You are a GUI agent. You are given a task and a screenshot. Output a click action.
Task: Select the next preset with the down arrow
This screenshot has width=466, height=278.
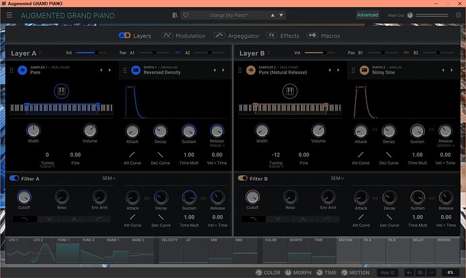pos(281,15)
